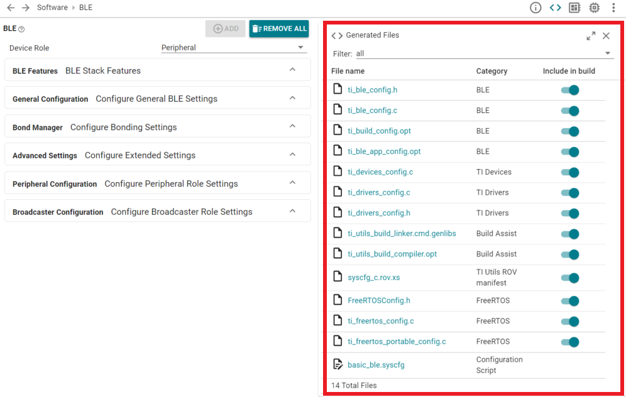Click the REMOVE ALL button
Image resolution: width=626 pixels, height=397 pixels.
click(278, 29)
